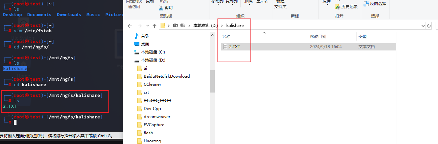Expand the address bar history dropdown

coord(423,26)
